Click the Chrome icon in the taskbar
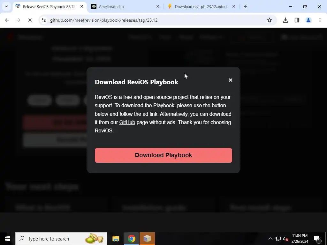 131,239
